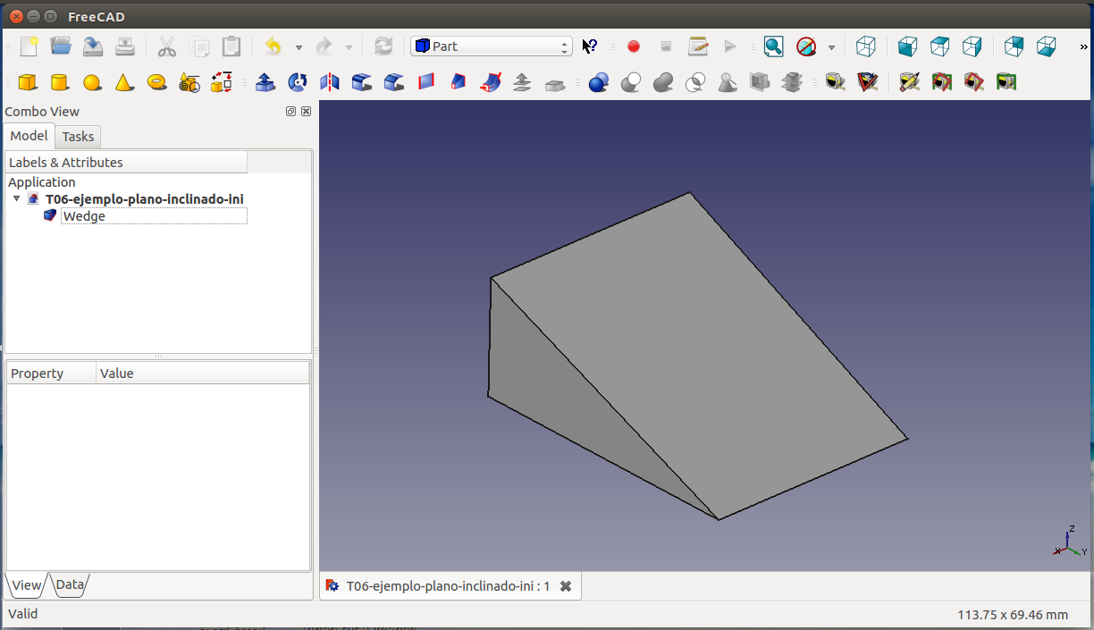The width and height of the screenshot is (1094, 630).
Task: Open the measure linear tool
Action: coord(835,82)
